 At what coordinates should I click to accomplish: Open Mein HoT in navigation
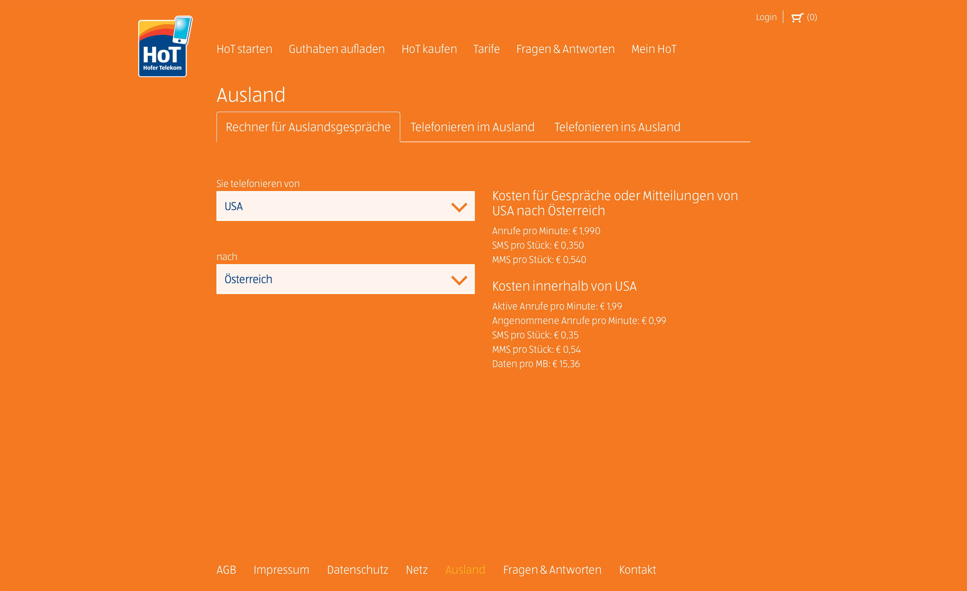(654, 49)
